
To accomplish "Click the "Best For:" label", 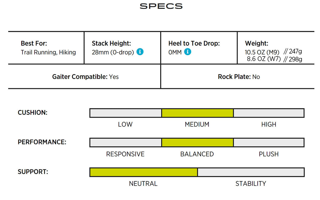I will [34, 43].
